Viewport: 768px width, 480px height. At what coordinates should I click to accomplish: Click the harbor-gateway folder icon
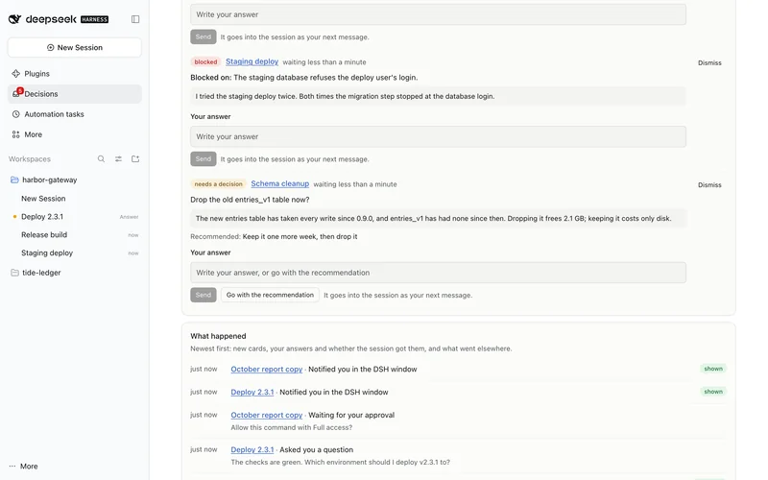[14, 180]
